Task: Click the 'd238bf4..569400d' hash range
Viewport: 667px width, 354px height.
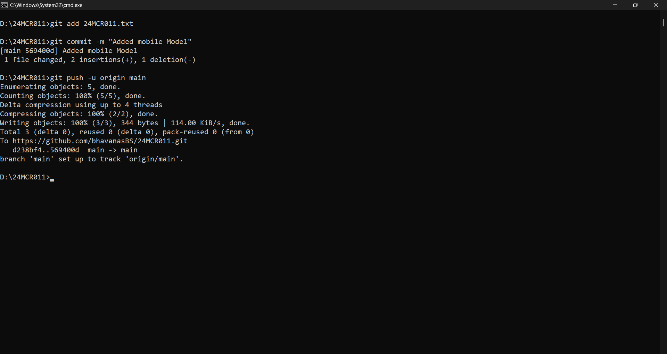Action: (x=46, y=150)
